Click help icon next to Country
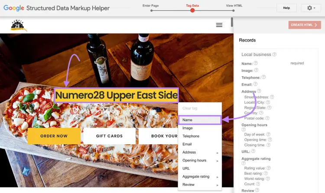This screenshot has height=193, width=325. (261, 113)
